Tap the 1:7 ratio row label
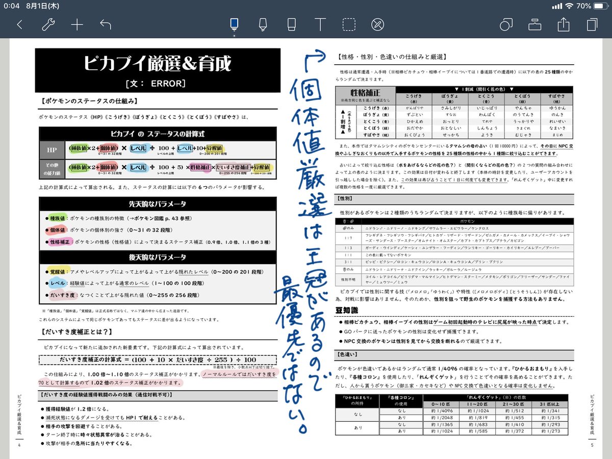The width and height of the screenshot is (612, 459). [349, 237]
